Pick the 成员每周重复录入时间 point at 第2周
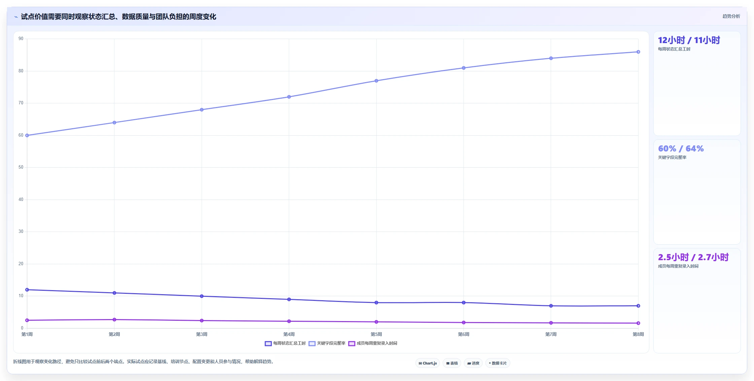The image size is (754, 381). point(114,320)
